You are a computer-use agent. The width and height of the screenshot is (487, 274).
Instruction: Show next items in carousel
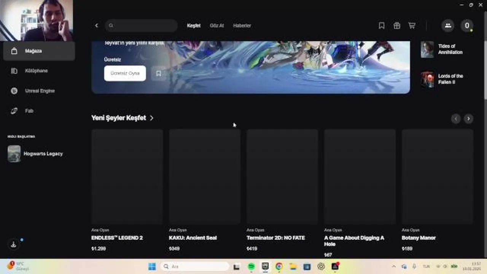[468, 119]
